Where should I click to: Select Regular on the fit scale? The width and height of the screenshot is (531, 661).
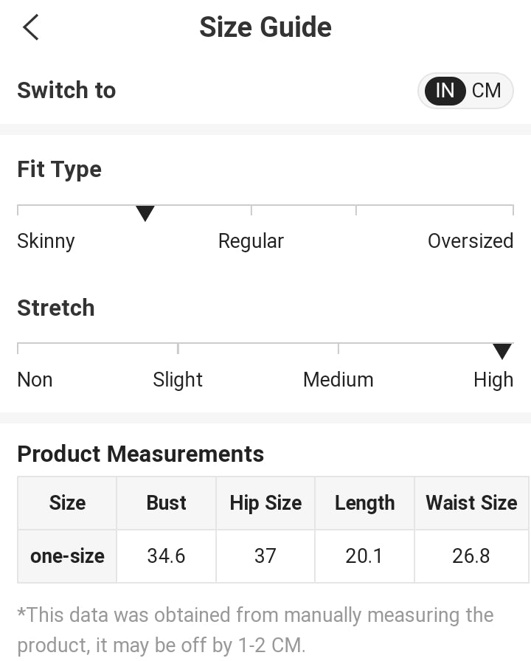pos(251,241)
